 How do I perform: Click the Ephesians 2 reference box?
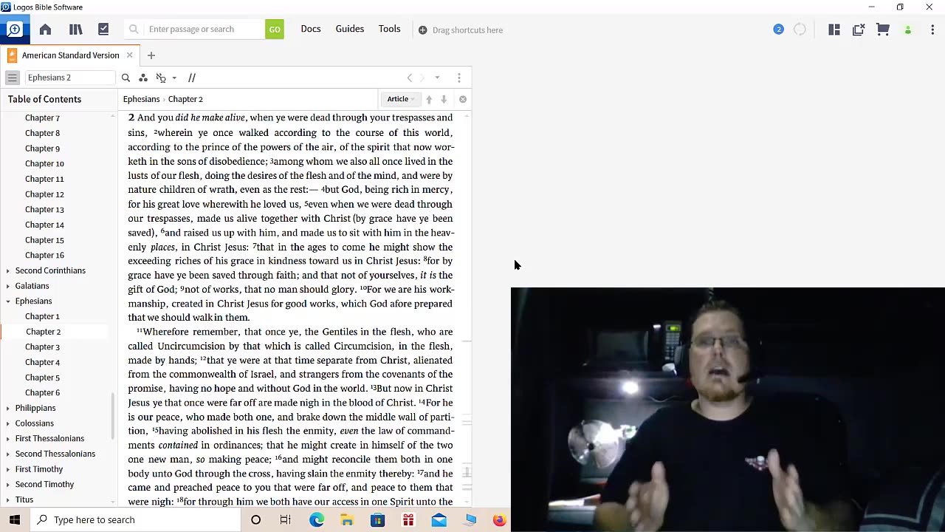70,78
